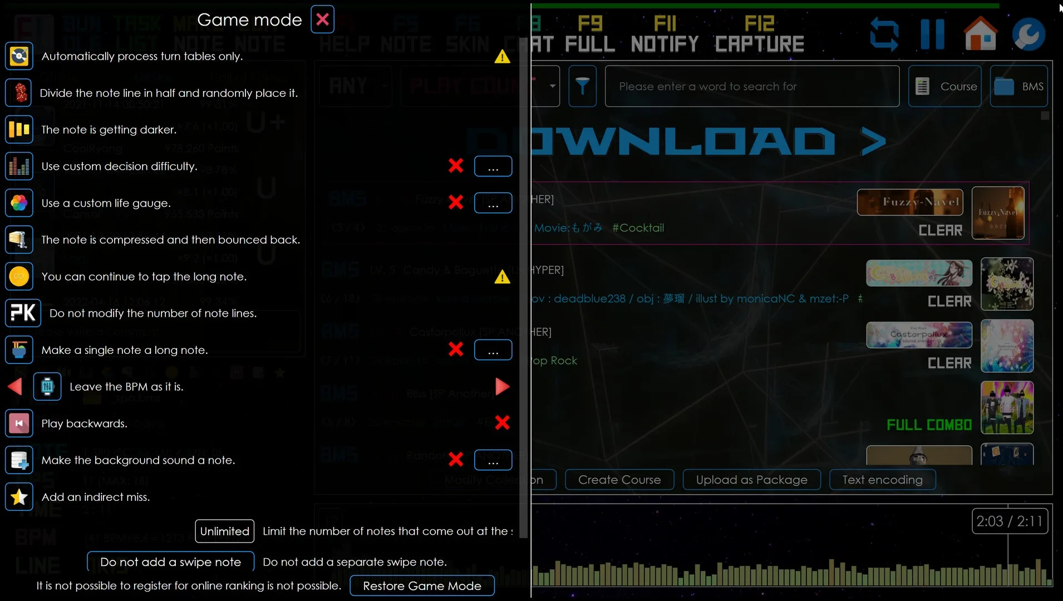Click the PK note lines icon
Image resolution: width=1063 pixels, height=601 pixels.
23,313
